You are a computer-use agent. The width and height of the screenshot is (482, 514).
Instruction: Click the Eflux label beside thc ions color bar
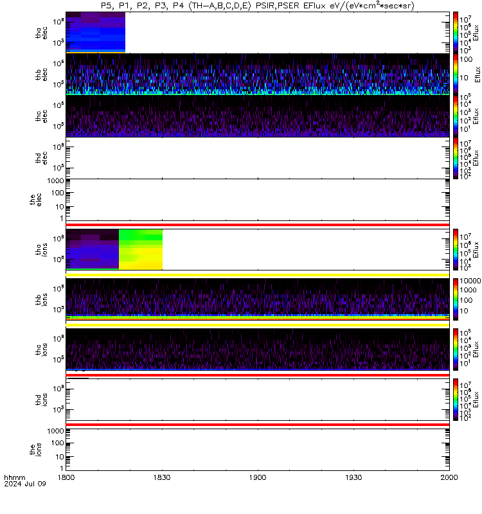pyautogui.click(x=476, y=350)
